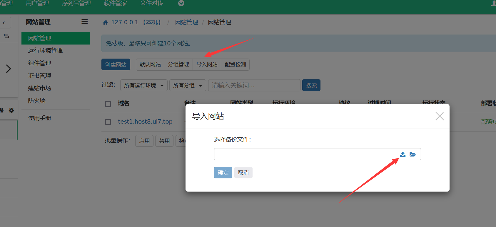The image size is (496, 227).
Task: Open the browse folder icon in dialog
Action: pyautogui.click(x=413, y=154)
